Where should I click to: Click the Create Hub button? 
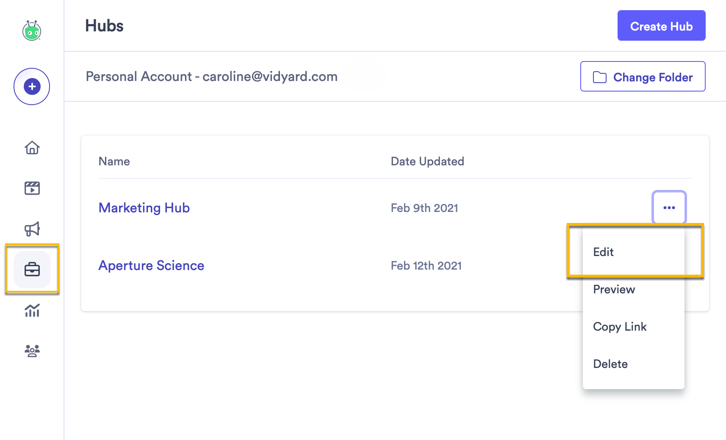click(661, 26)
